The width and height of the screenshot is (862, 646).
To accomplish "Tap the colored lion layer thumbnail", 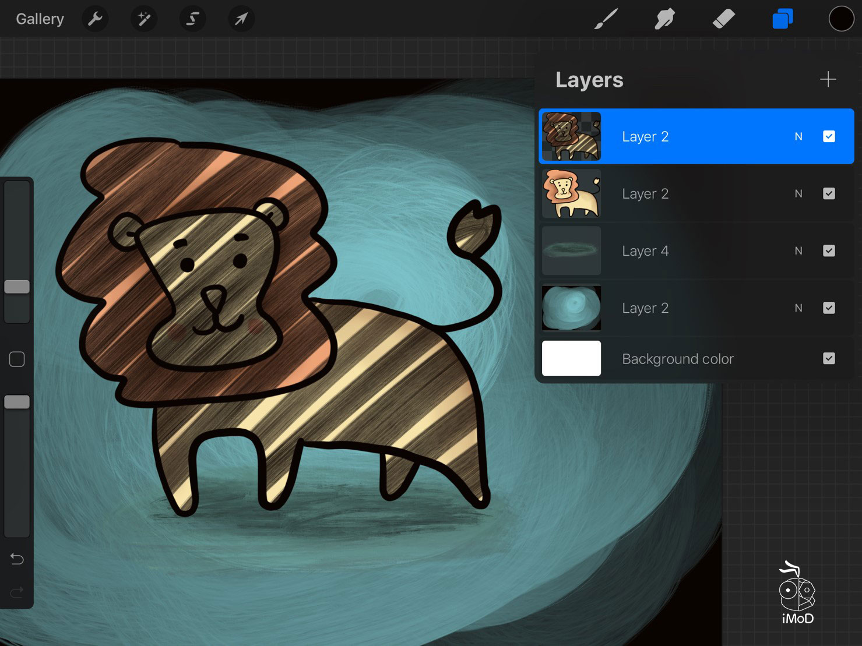I will (x=571, y=193).
